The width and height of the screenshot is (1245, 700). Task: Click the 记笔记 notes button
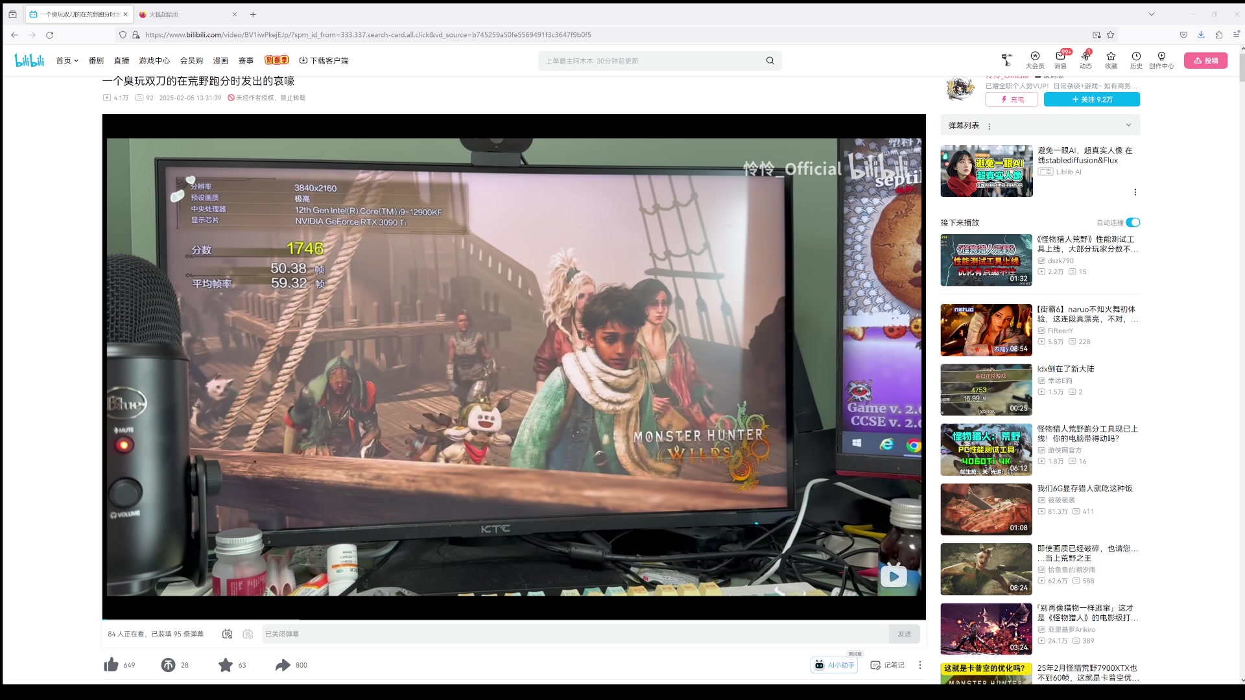[887, 665]
